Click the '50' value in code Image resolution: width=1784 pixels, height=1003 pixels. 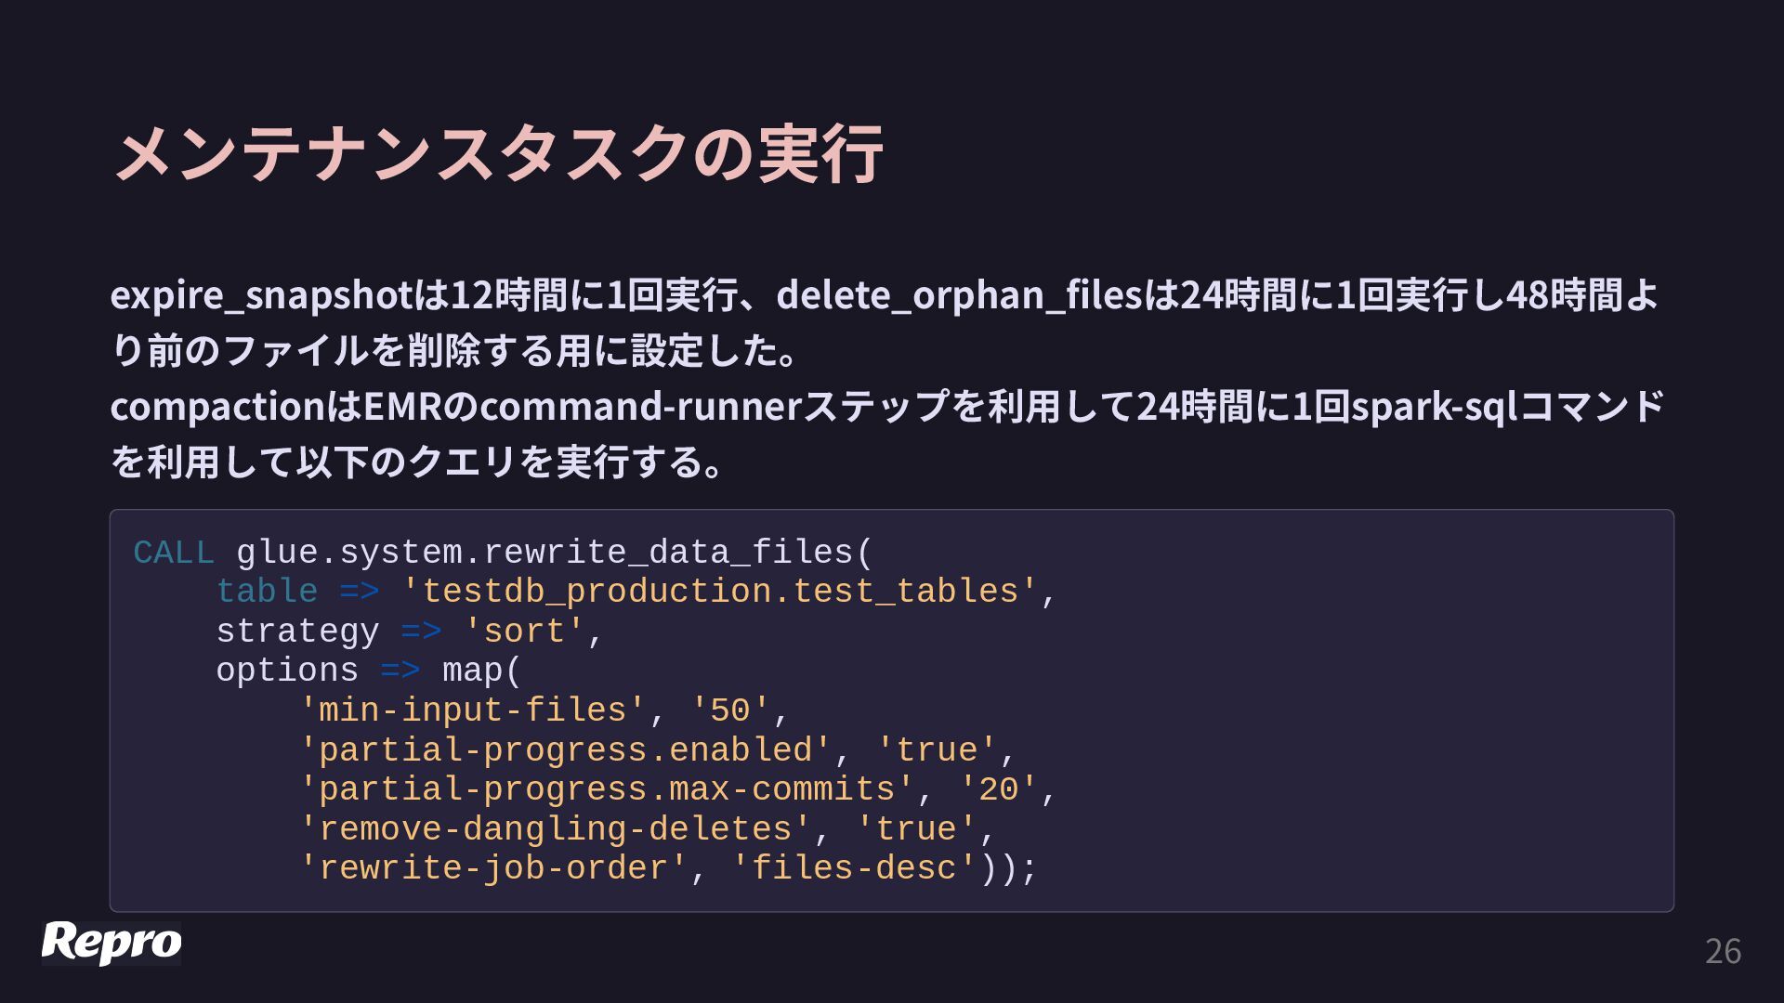[729, 710]
